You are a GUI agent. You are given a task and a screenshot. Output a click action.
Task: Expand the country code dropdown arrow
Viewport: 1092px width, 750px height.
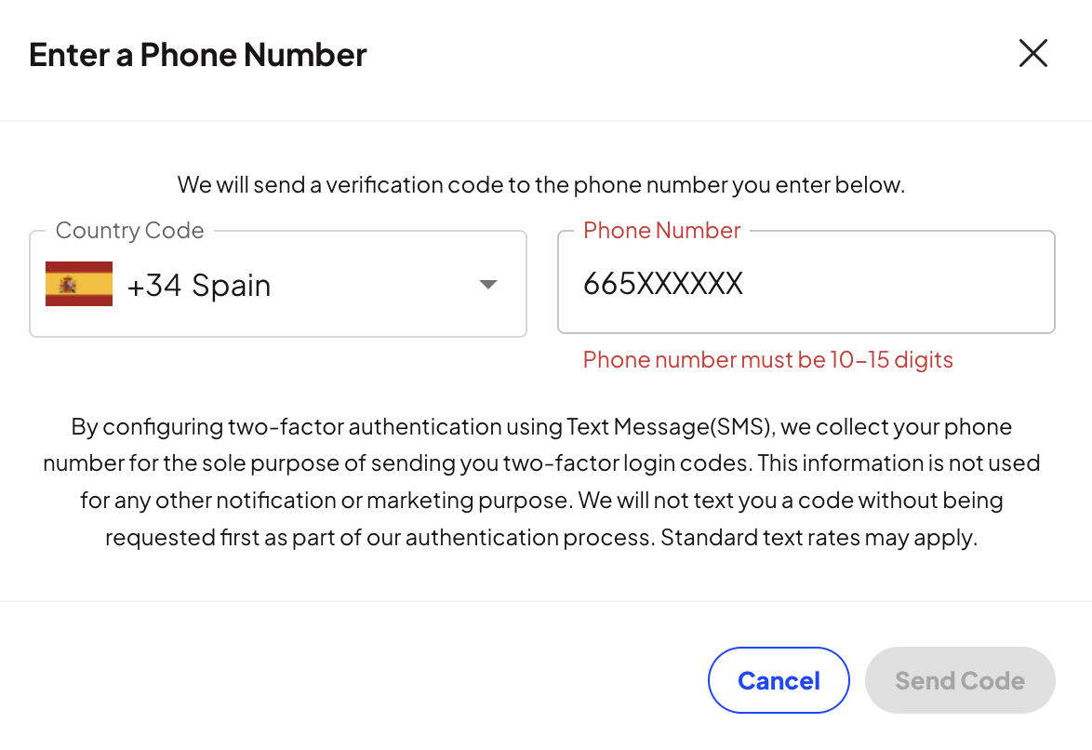488,285
